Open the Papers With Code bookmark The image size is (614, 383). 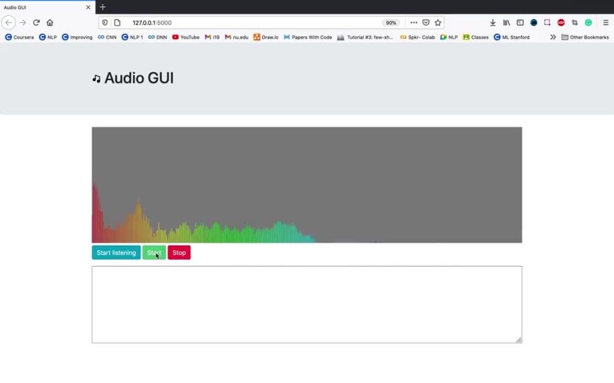pyautogui.click(x=308, y=37)
